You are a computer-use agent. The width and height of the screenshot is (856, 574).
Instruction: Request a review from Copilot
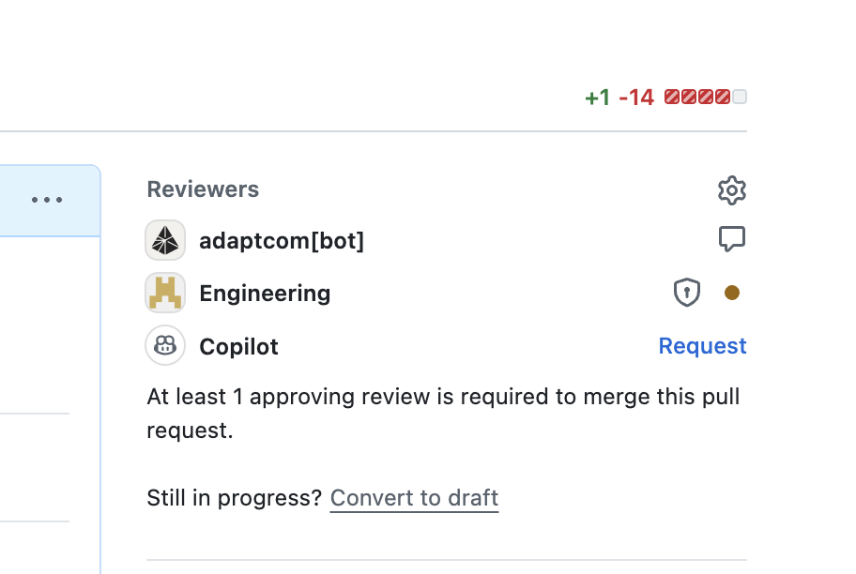point(702,346)
